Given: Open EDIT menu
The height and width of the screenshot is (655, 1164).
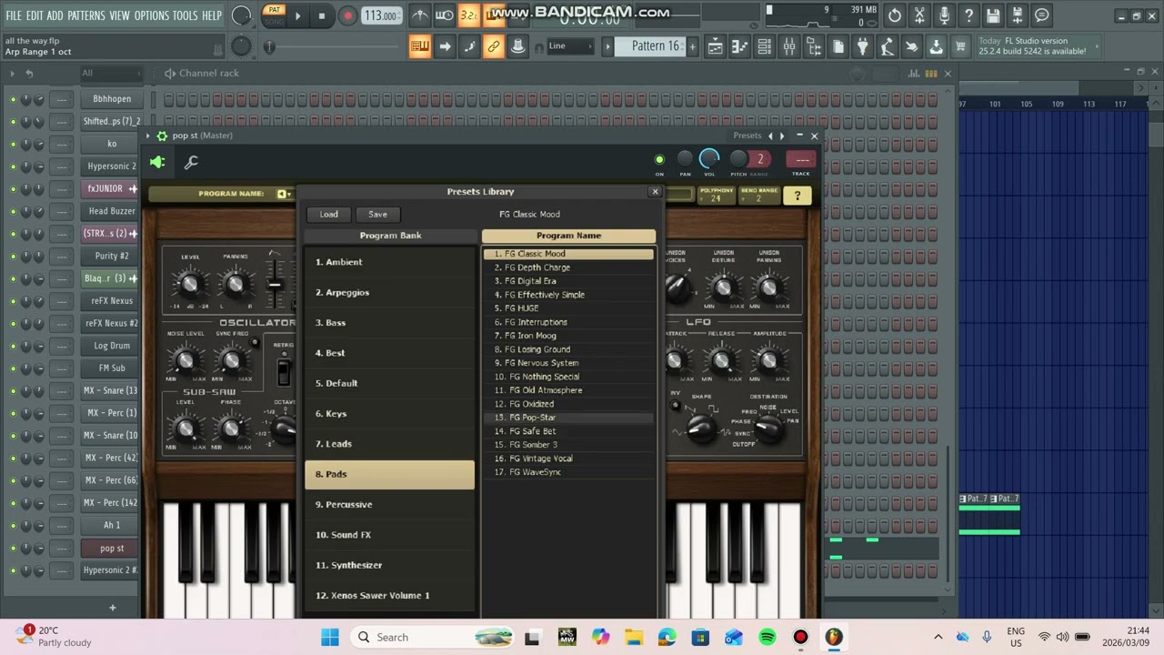Looking at the screenshot, I should 35,15.
